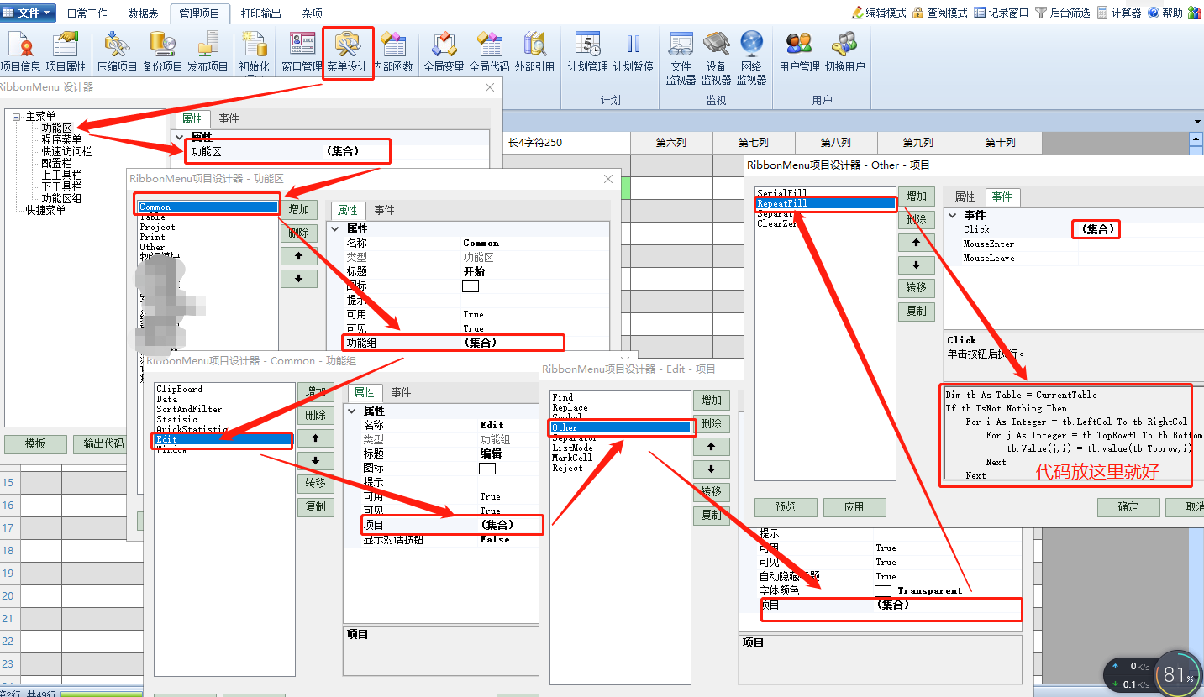Click 显示对话按钮 False value

tap(495, 540)
